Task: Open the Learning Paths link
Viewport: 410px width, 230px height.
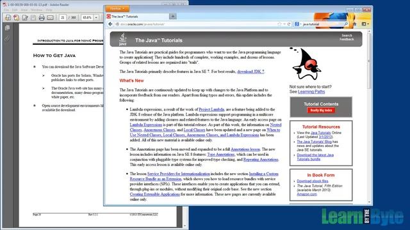Action: point(311,92)
